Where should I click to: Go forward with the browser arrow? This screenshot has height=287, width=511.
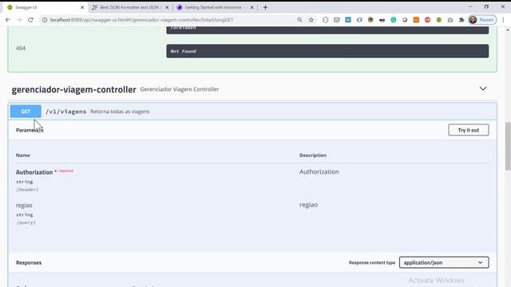[x=19, y=20]
